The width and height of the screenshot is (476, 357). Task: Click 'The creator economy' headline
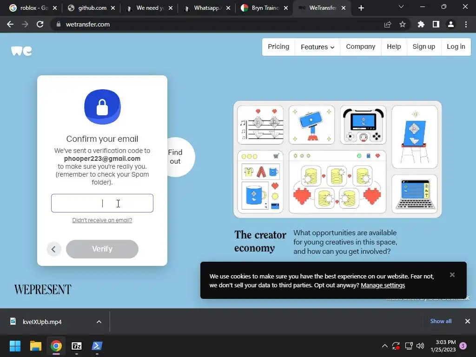[x=260, y=241]
